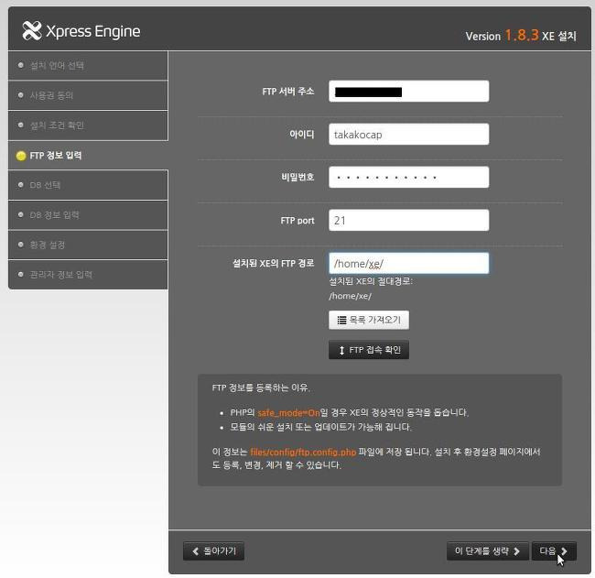
Task: Proceed with the 다음 button
Action: (554, 551)
